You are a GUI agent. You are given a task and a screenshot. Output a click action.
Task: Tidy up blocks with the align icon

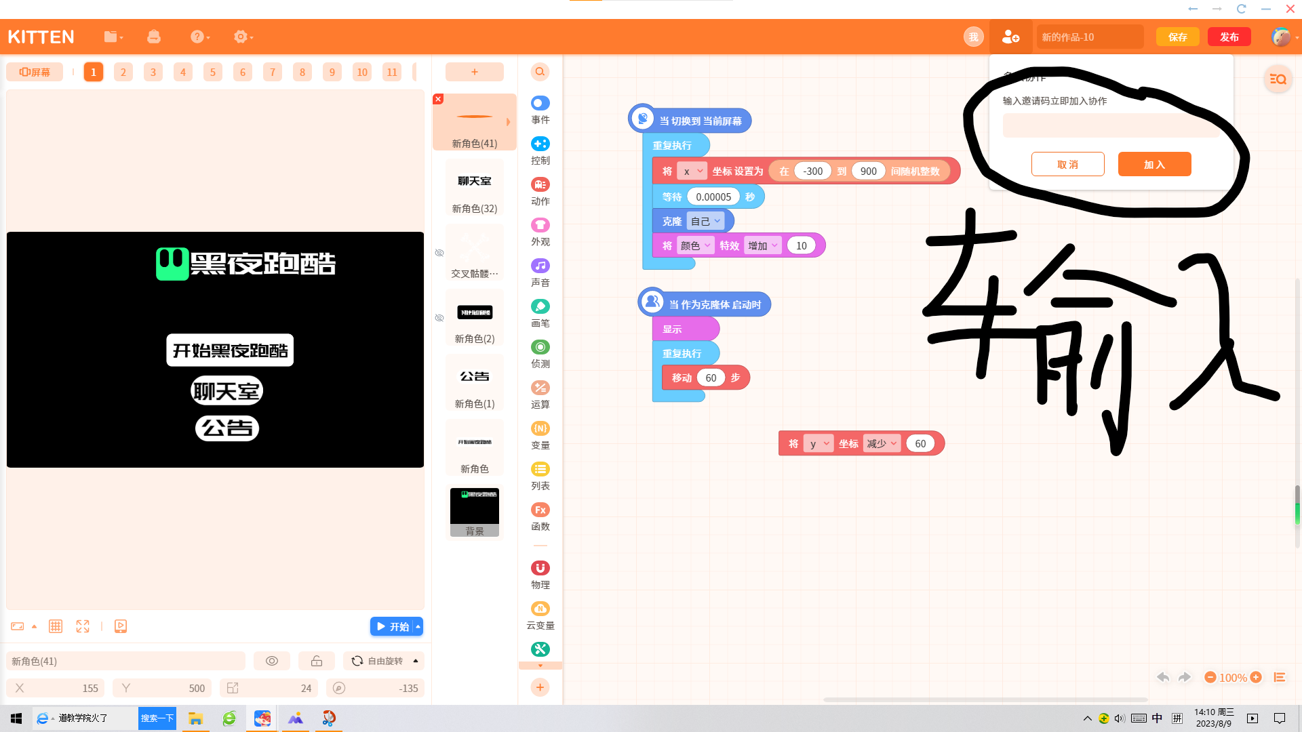coord(1280,677)
